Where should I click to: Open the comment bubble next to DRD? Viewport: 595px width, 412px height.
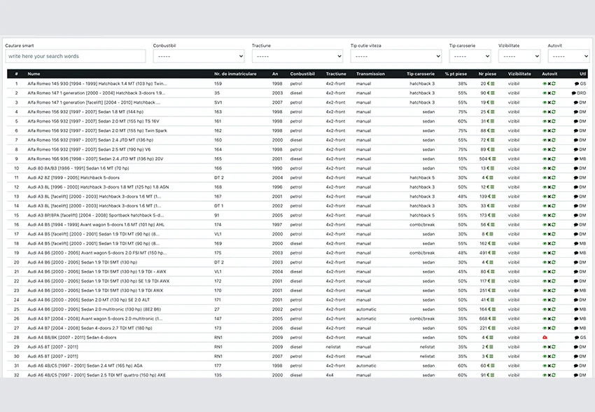click(x=574, y=93)
